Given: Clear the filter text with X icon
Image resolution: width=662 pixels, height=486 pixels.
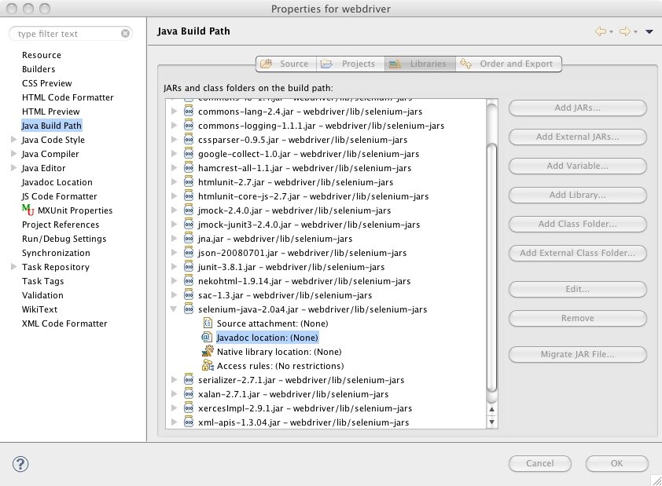Looking at the screenshot, I should point(125,34).
